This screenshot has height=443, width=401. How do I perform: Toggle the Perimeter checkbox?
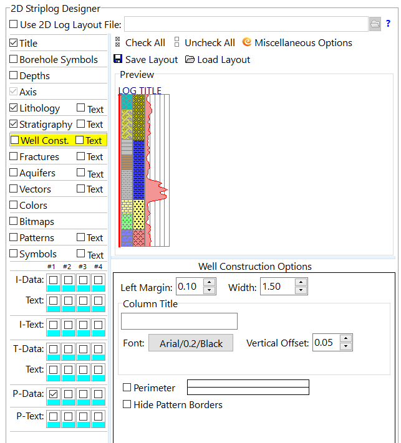pos(127,388)
